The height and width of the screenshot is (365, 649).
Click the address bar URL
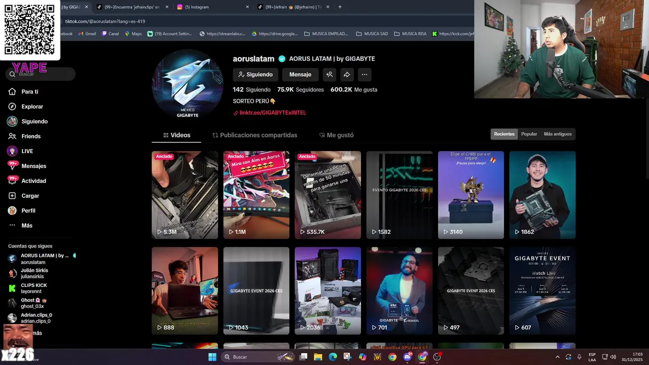pos(105,21)
